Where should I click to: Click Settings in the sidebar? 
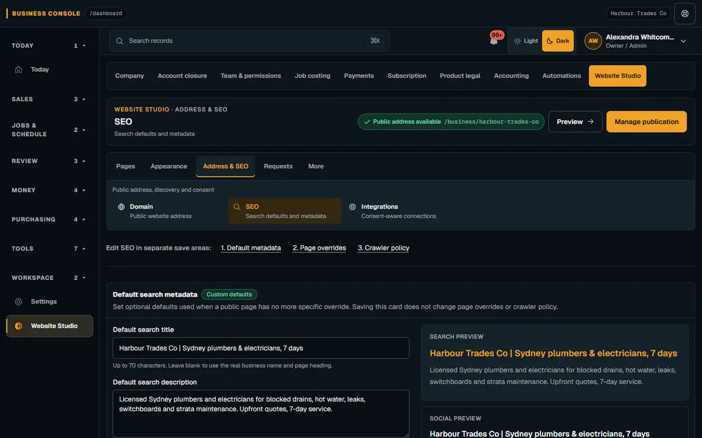click(49, 302)
